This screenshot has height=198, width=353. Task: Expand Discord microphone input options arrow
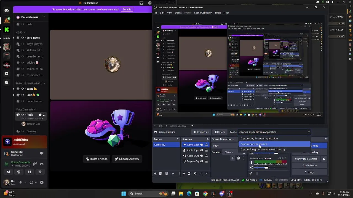[x=25, y=182]
